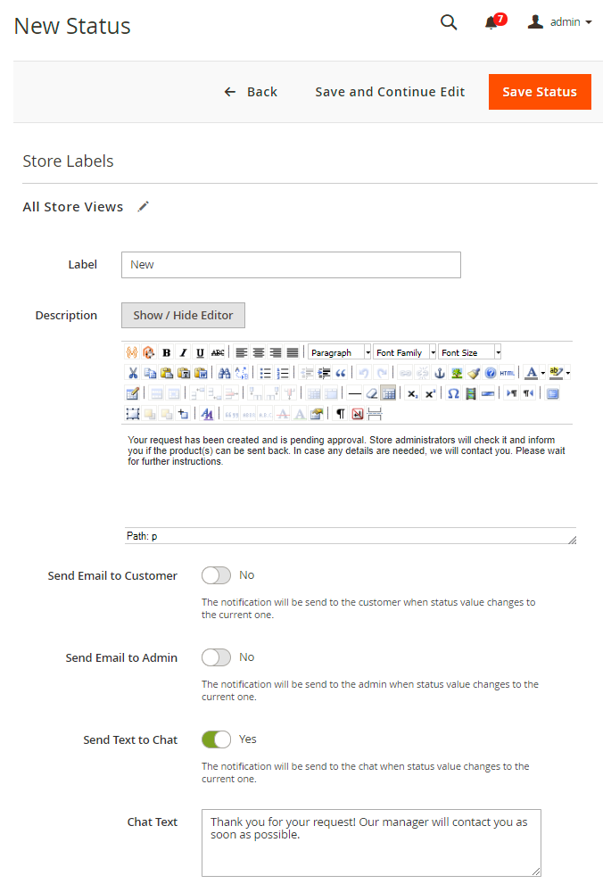Viewport: 611px width, 892px height.
Task: Justify text in editor
Action: [x=293, y=352]
